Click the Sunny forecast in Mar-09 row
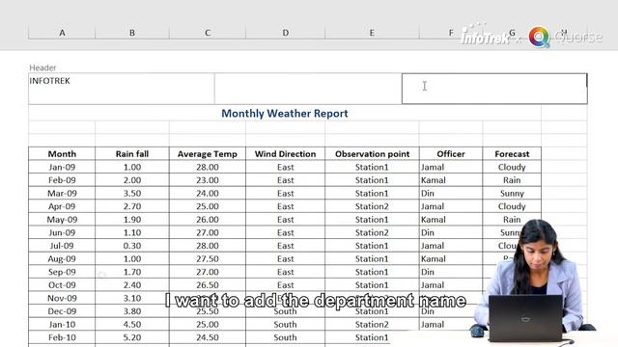This screenshot has height=347, width=618. [x=512, y=193]
